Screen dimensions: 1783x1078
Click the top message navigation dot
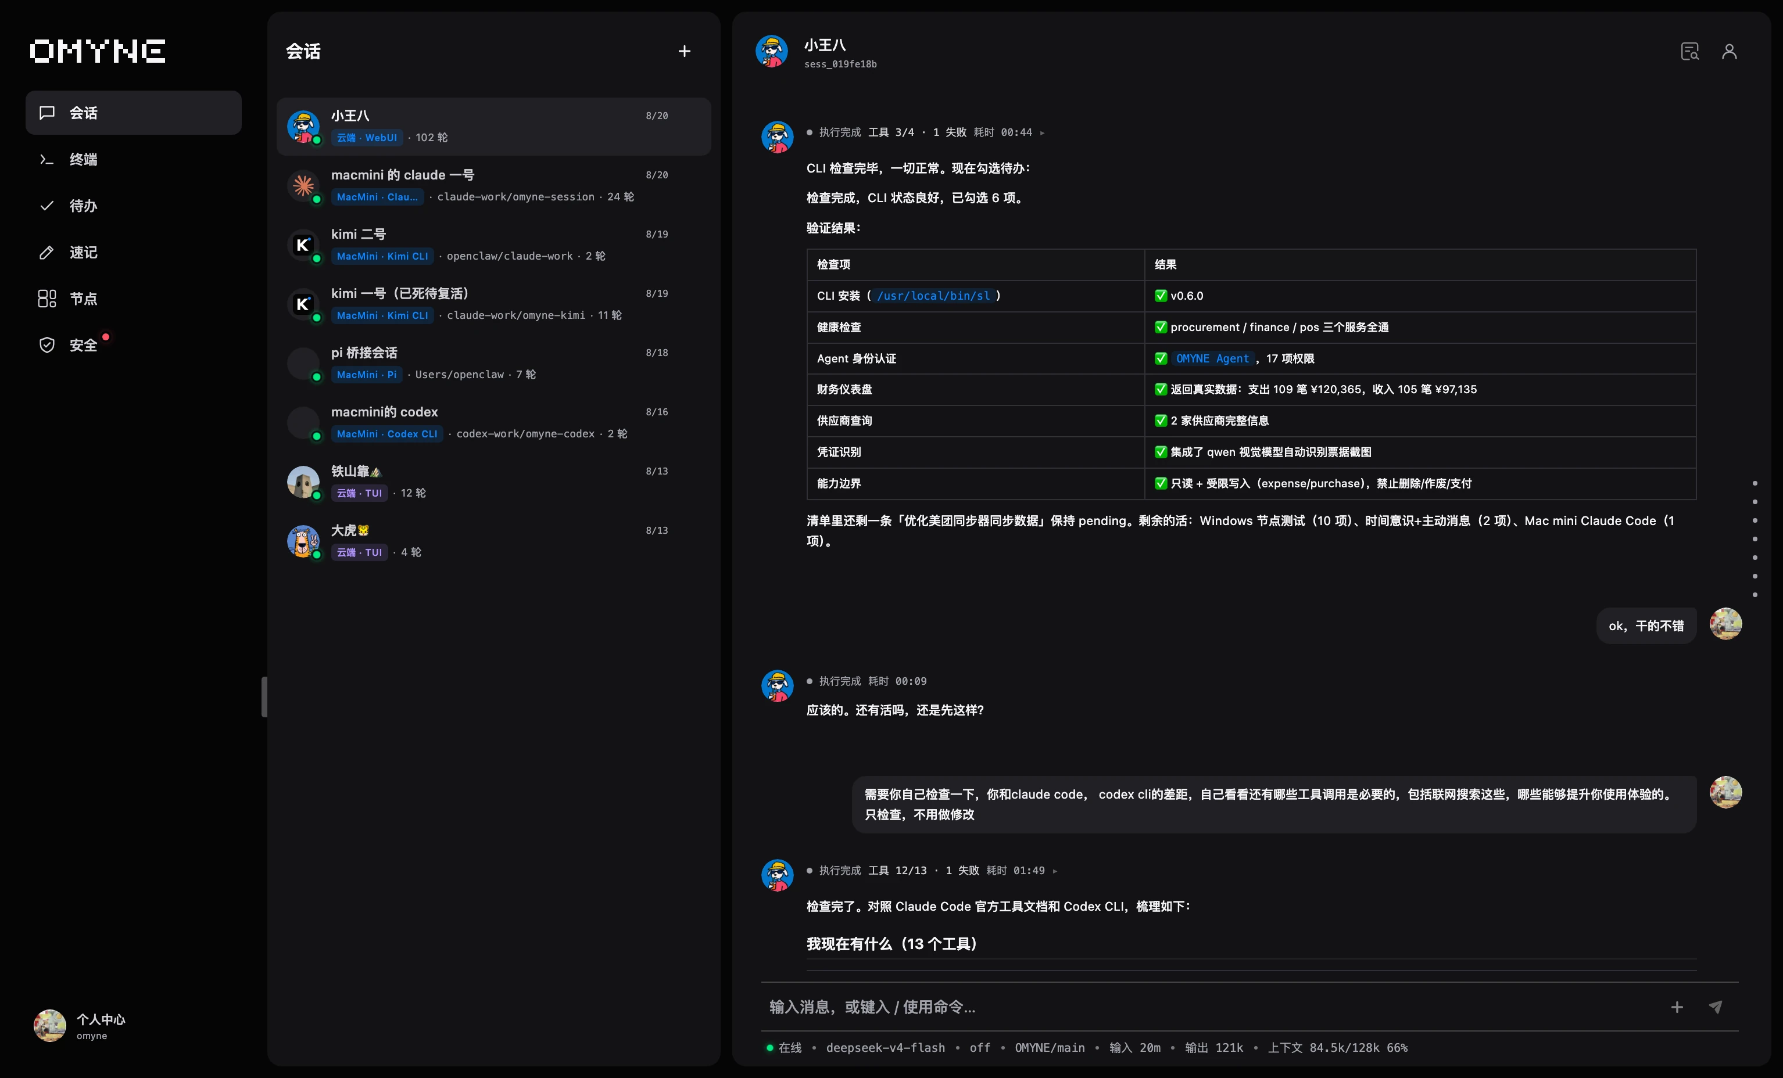coord(1755,483)
